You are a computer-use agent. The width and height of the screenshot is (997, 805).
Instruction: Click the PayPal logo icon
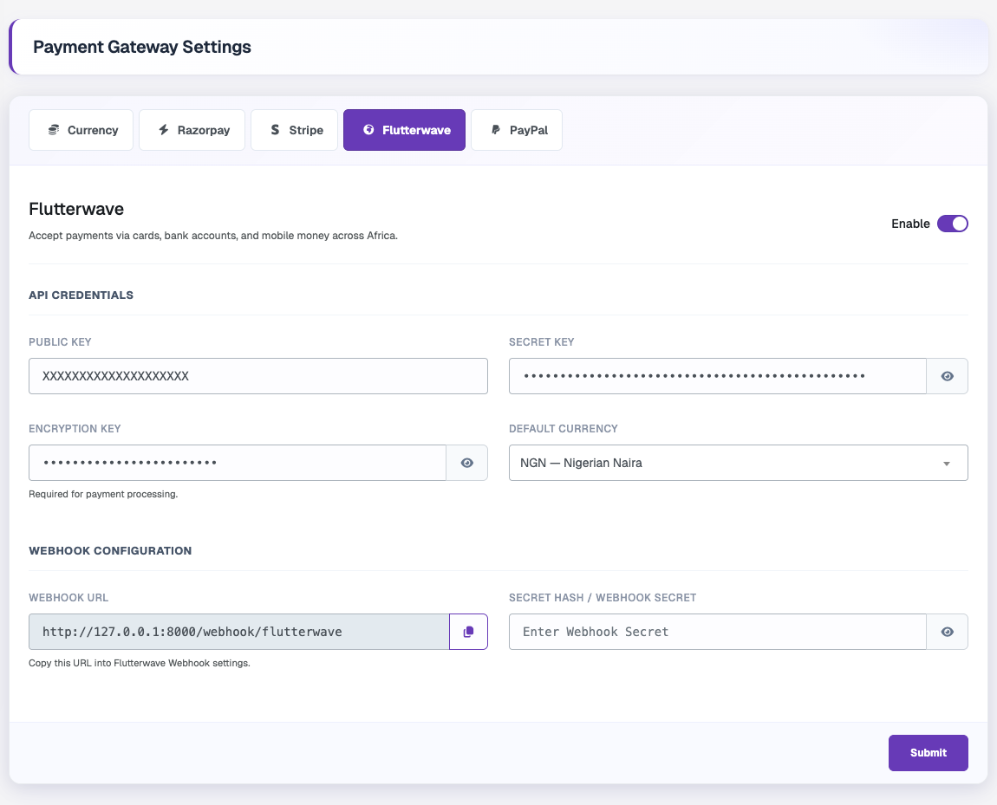pyautogui.click(x=496, y=130)
